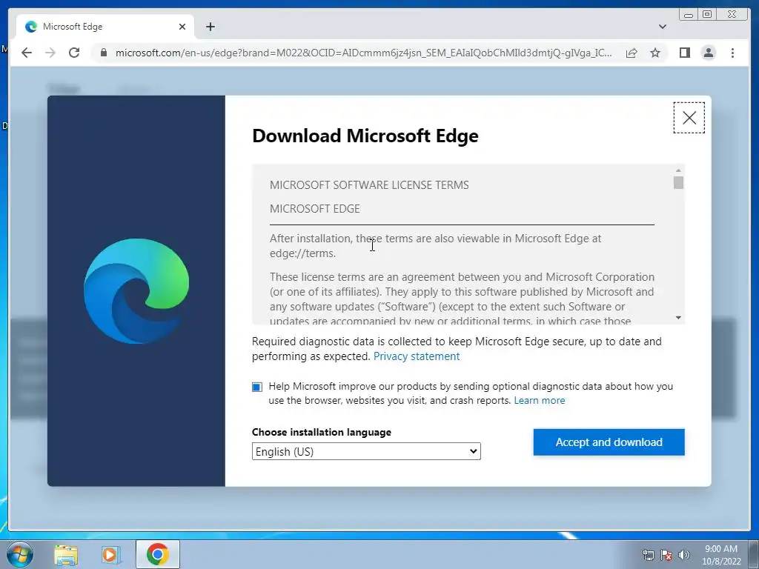This screenshot has height=569, width=759.
Task: Open Windows Explorer from taskbar
Action: tap(66, 554)
